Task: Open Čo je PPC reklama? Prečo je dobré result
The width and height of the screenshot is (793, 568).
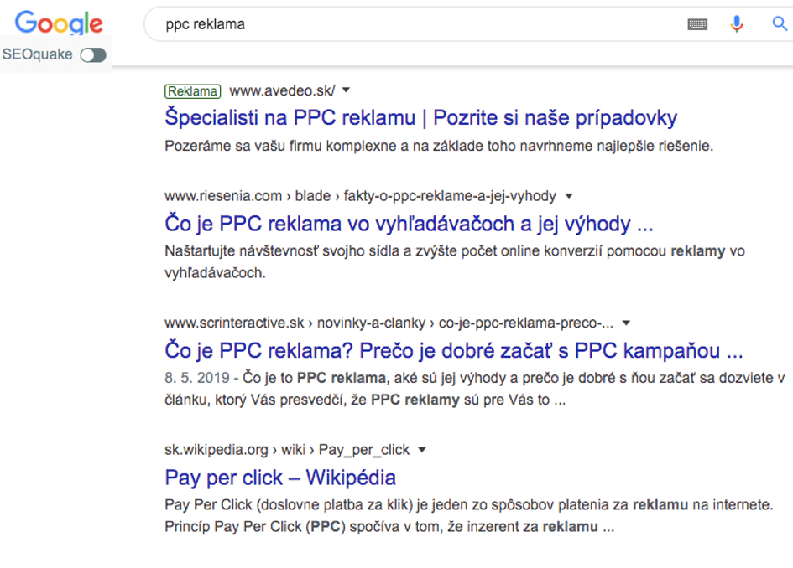Action: [454, 350]
